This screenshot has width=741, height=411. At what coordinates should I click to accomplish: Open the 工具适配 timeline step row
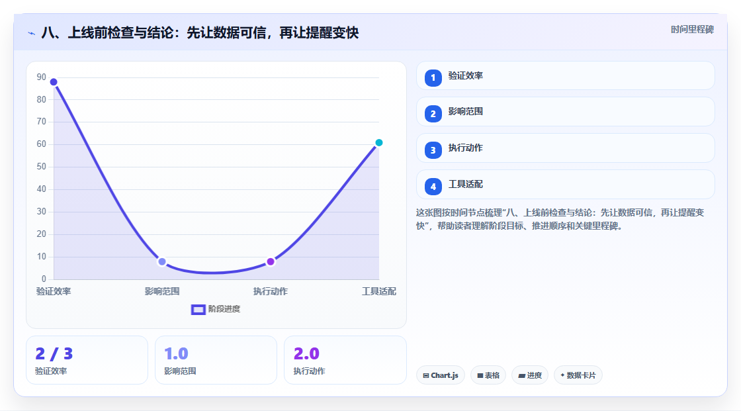(x=565, y=185)
